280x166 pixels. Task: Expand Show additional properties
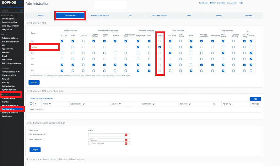coord(42,98)
